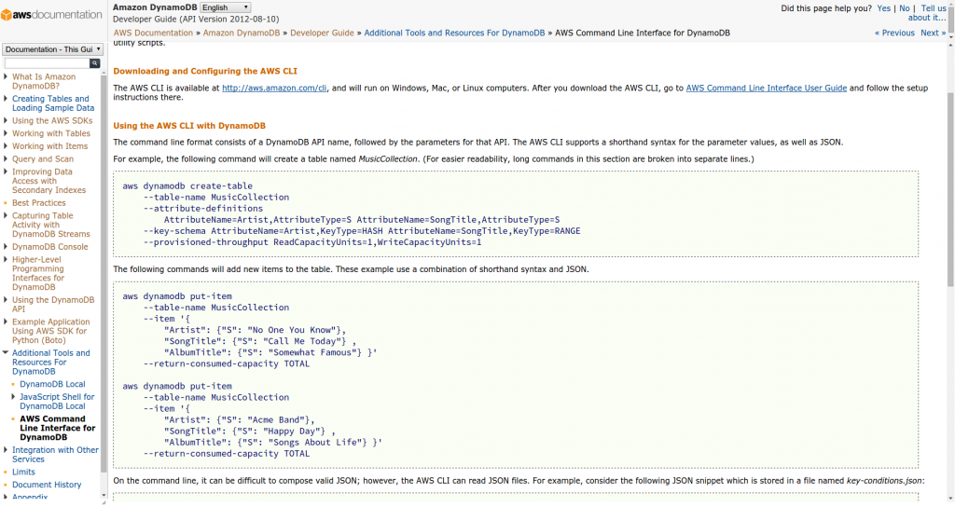The image size is (955, 507).
Task: Open the Limits sidebar entry
Action: (x=23, y=472)
